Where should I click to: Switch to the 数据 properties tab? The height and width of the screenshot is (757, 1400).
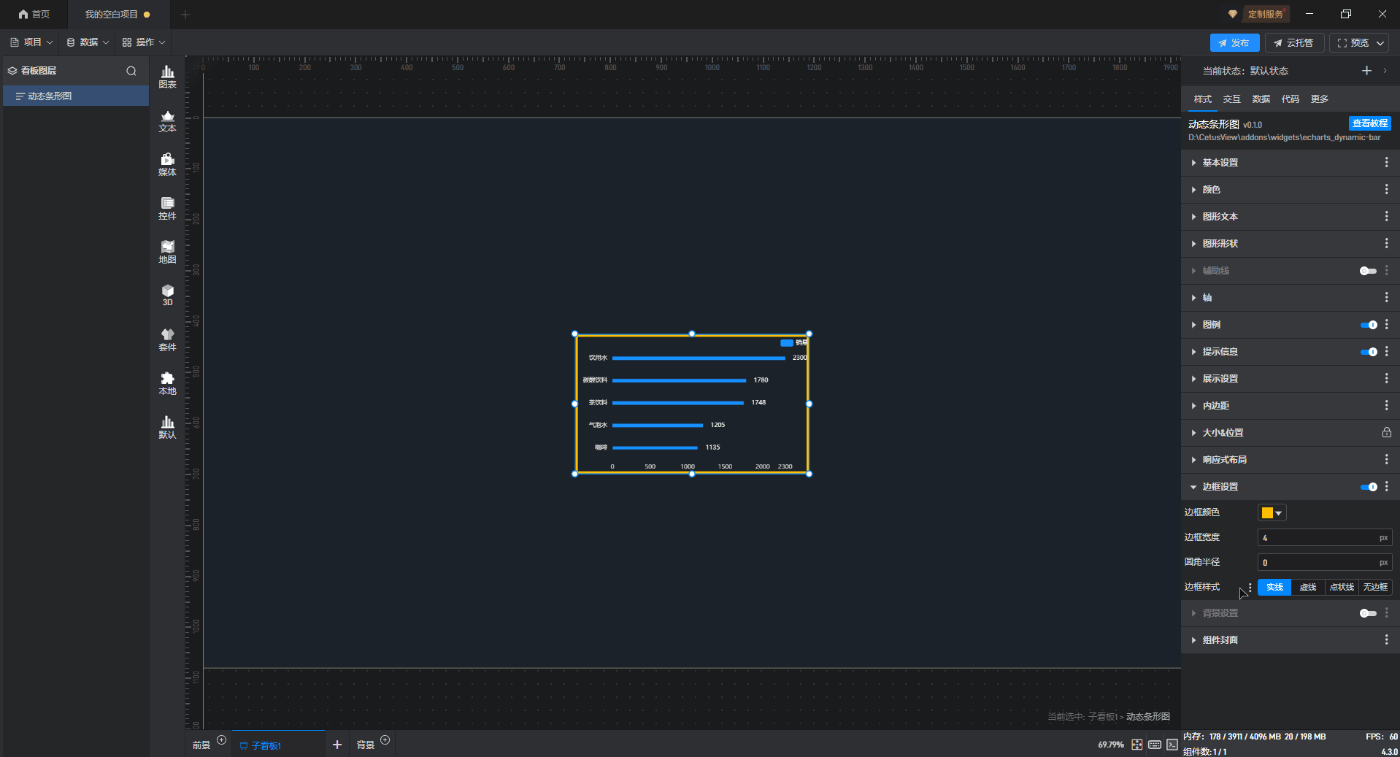(x=1261, y=99)
